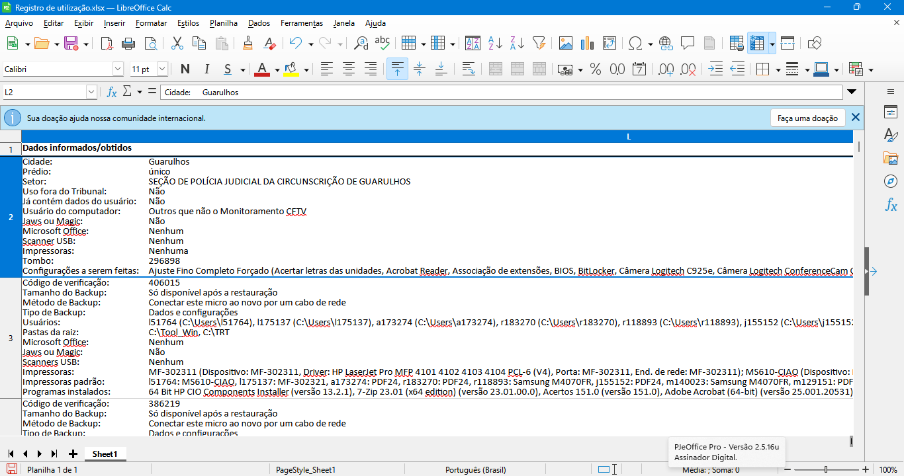Toggle Align Top vertical alignment
Screen dimensions: 904x476
pyautogui.click(x=397, y=69)
